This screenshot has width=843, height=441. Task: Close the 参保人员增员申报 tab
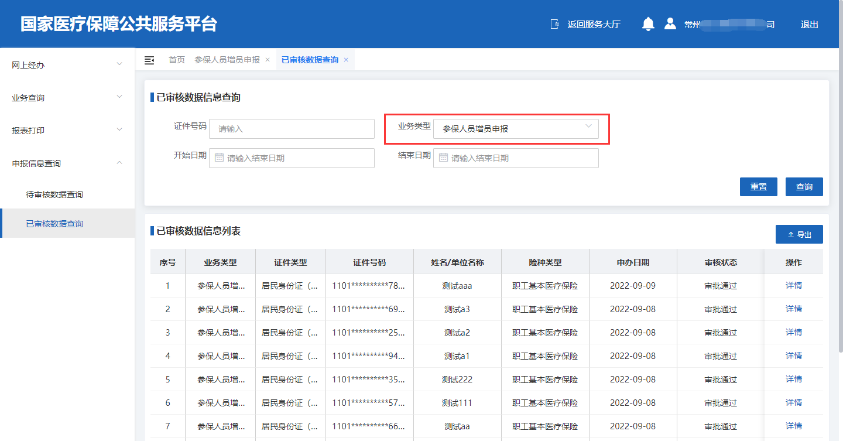pos(268,60)
